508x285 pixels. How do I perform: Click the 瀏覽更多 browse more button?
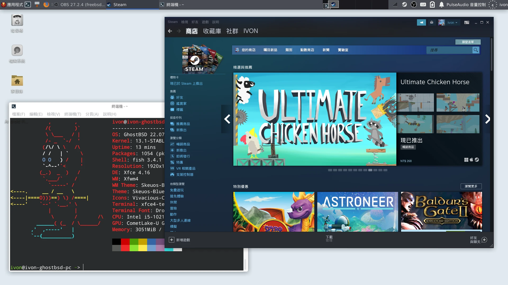(x=471, y=186)
